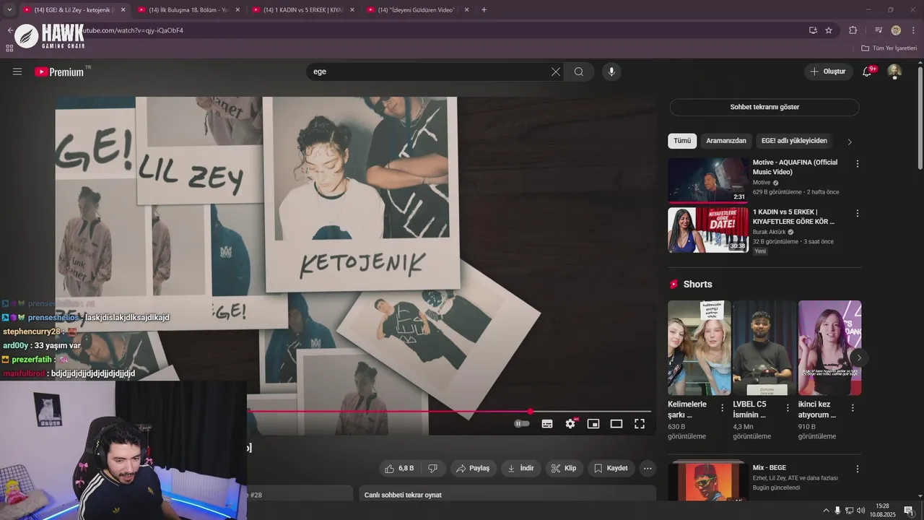Open options for ikinci kez atıyorum short
This screenshot has height=520, width=924.
coord(853,408)
